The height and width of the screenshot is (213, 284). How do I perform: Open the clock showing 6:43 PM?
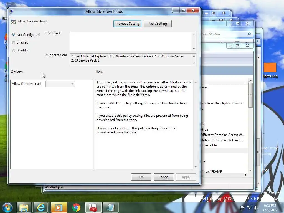click(x=270, y=208)
